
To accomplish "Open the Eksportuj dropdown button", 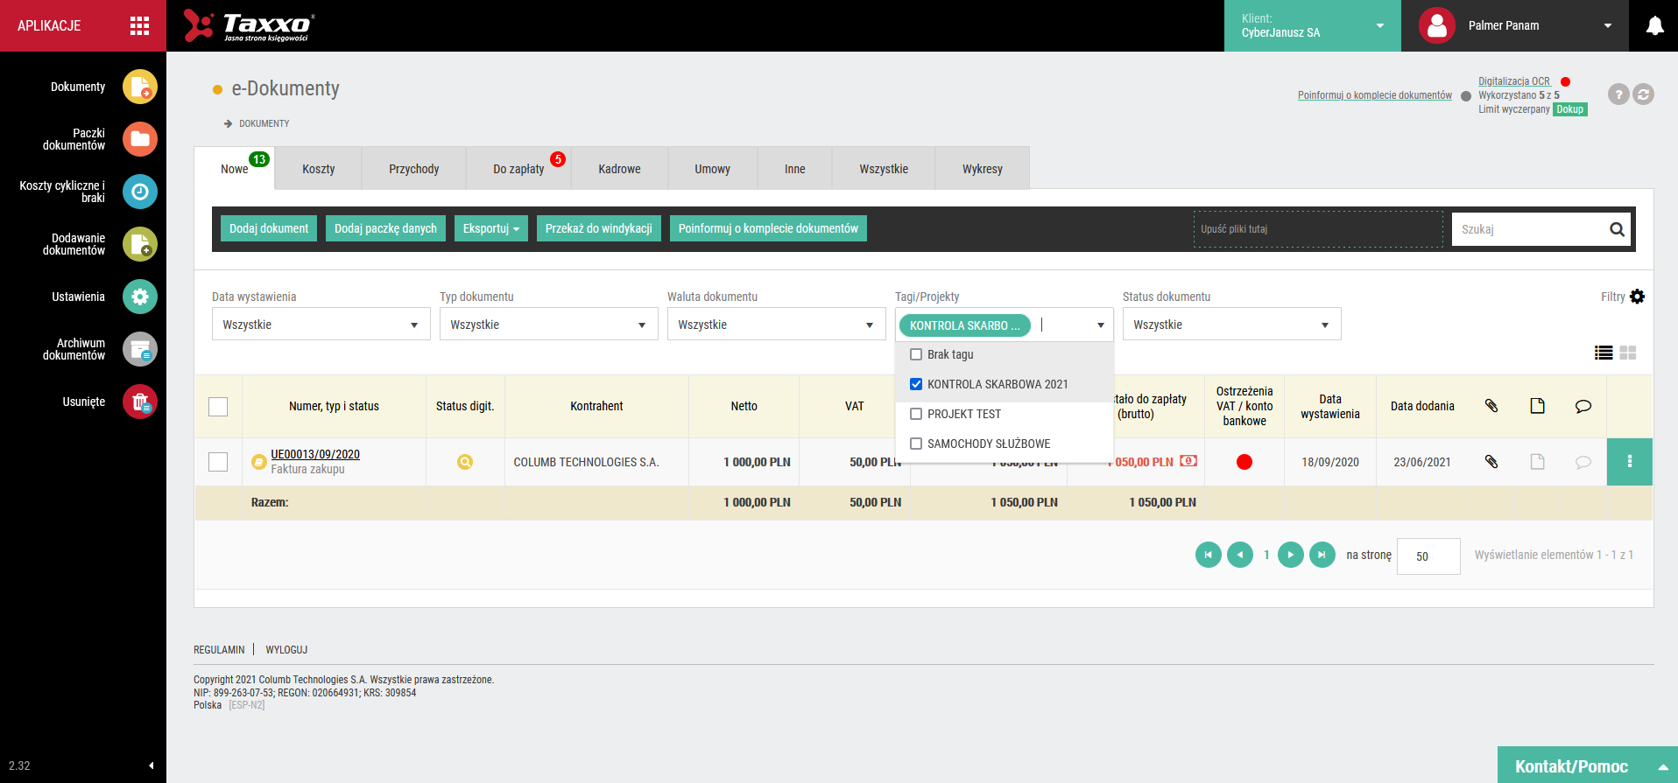I will (490, 228).
